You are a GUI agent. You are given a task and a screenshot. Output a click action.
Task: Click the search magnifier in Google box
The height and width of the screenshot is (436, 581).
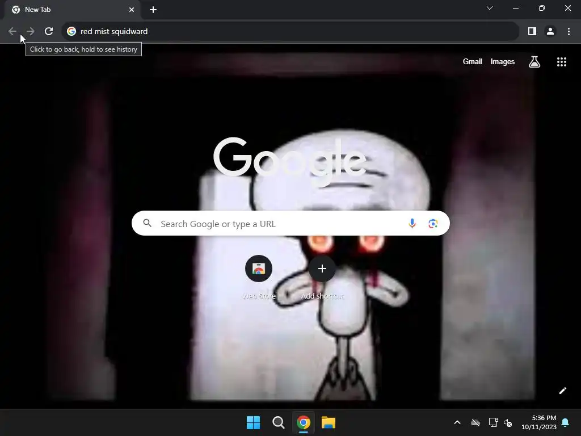pyautogui.click(x=148, y=223)
